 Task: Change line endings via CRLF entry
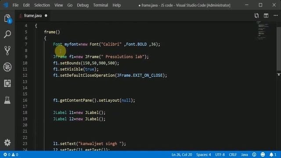[233, 154]
